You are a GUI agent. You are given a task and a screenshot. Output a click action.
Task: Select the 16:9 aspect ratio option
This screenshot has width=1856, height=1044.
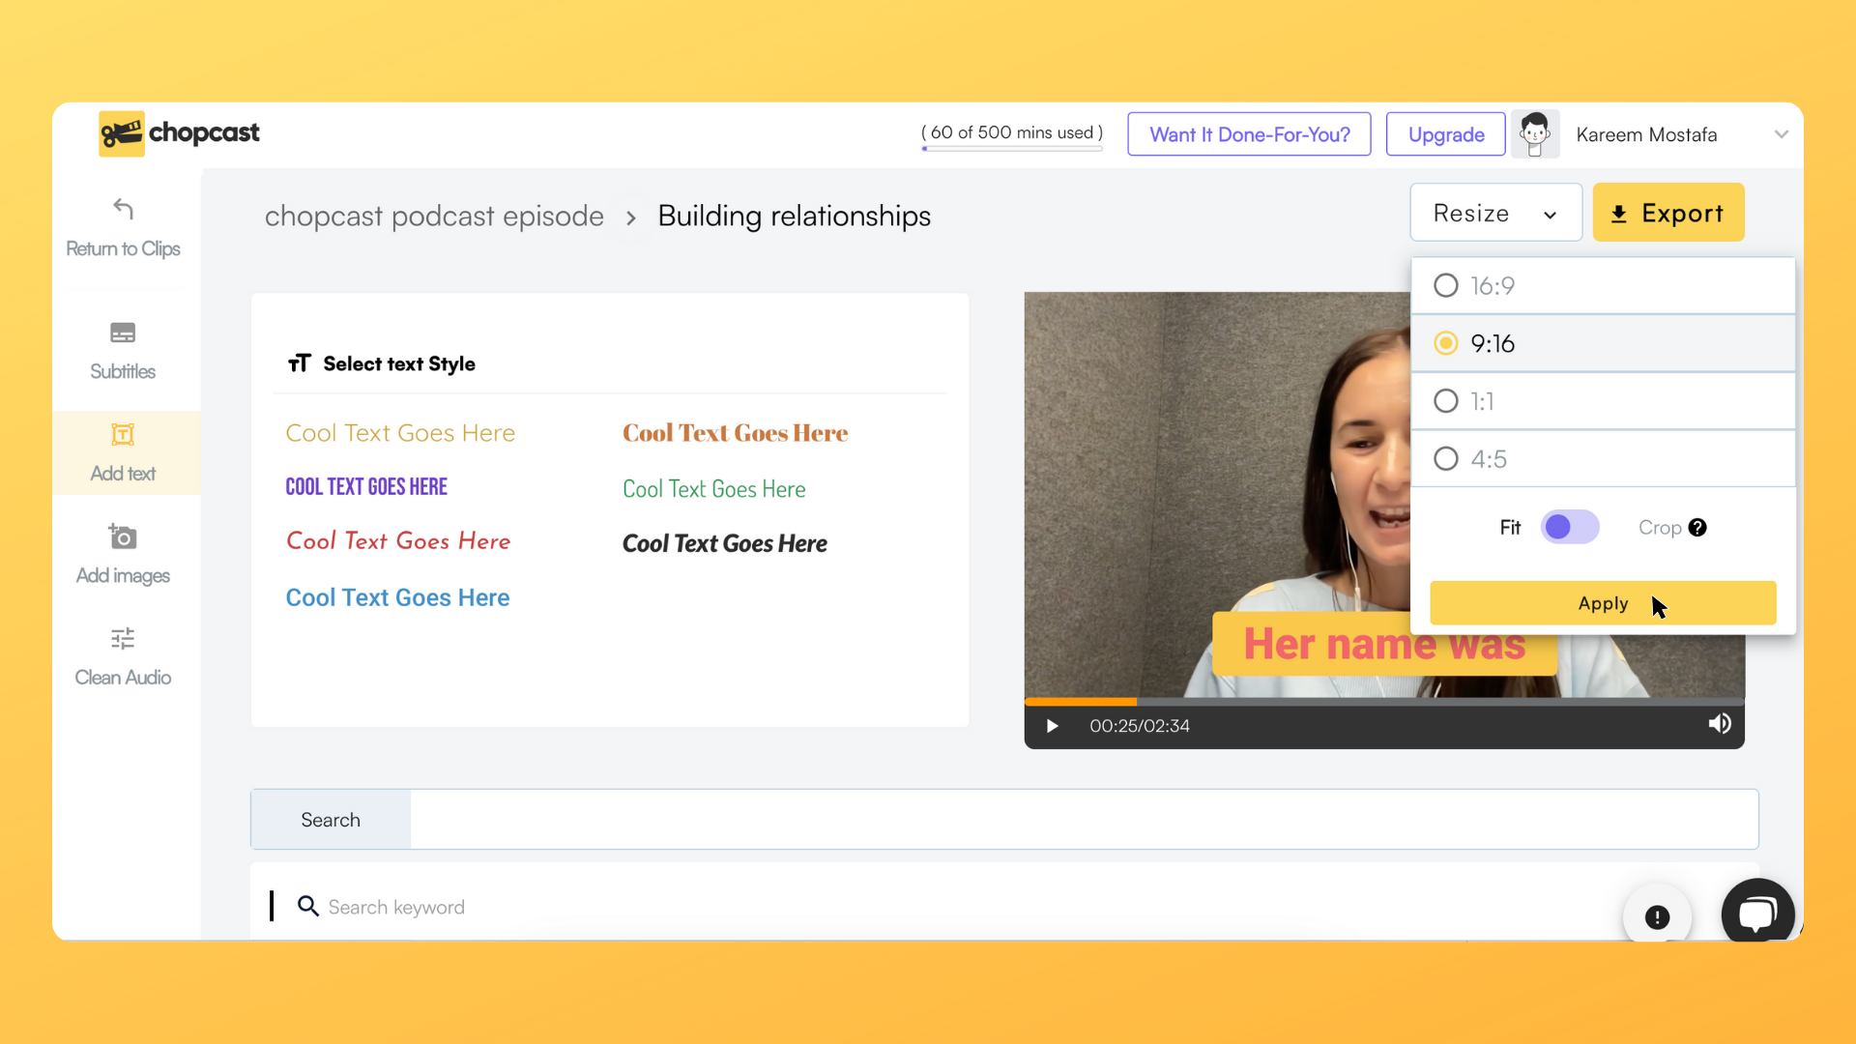coord(1445,284)
